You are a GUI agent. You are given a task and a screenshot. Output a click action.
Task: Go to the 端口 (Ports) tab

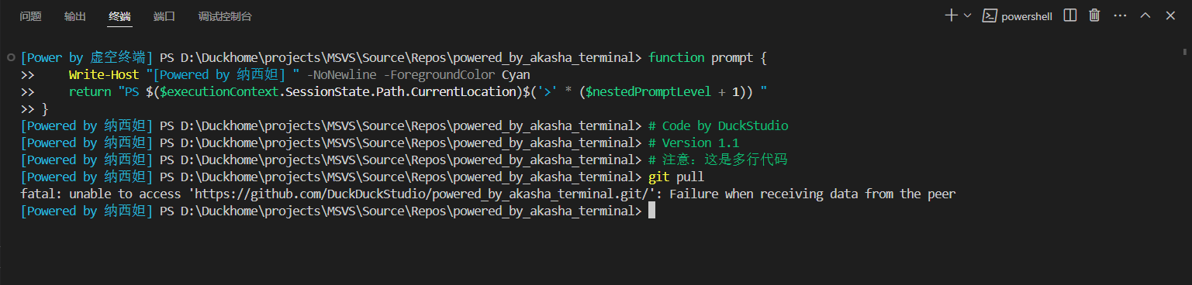pyautogui.click(x=164, y=16)
